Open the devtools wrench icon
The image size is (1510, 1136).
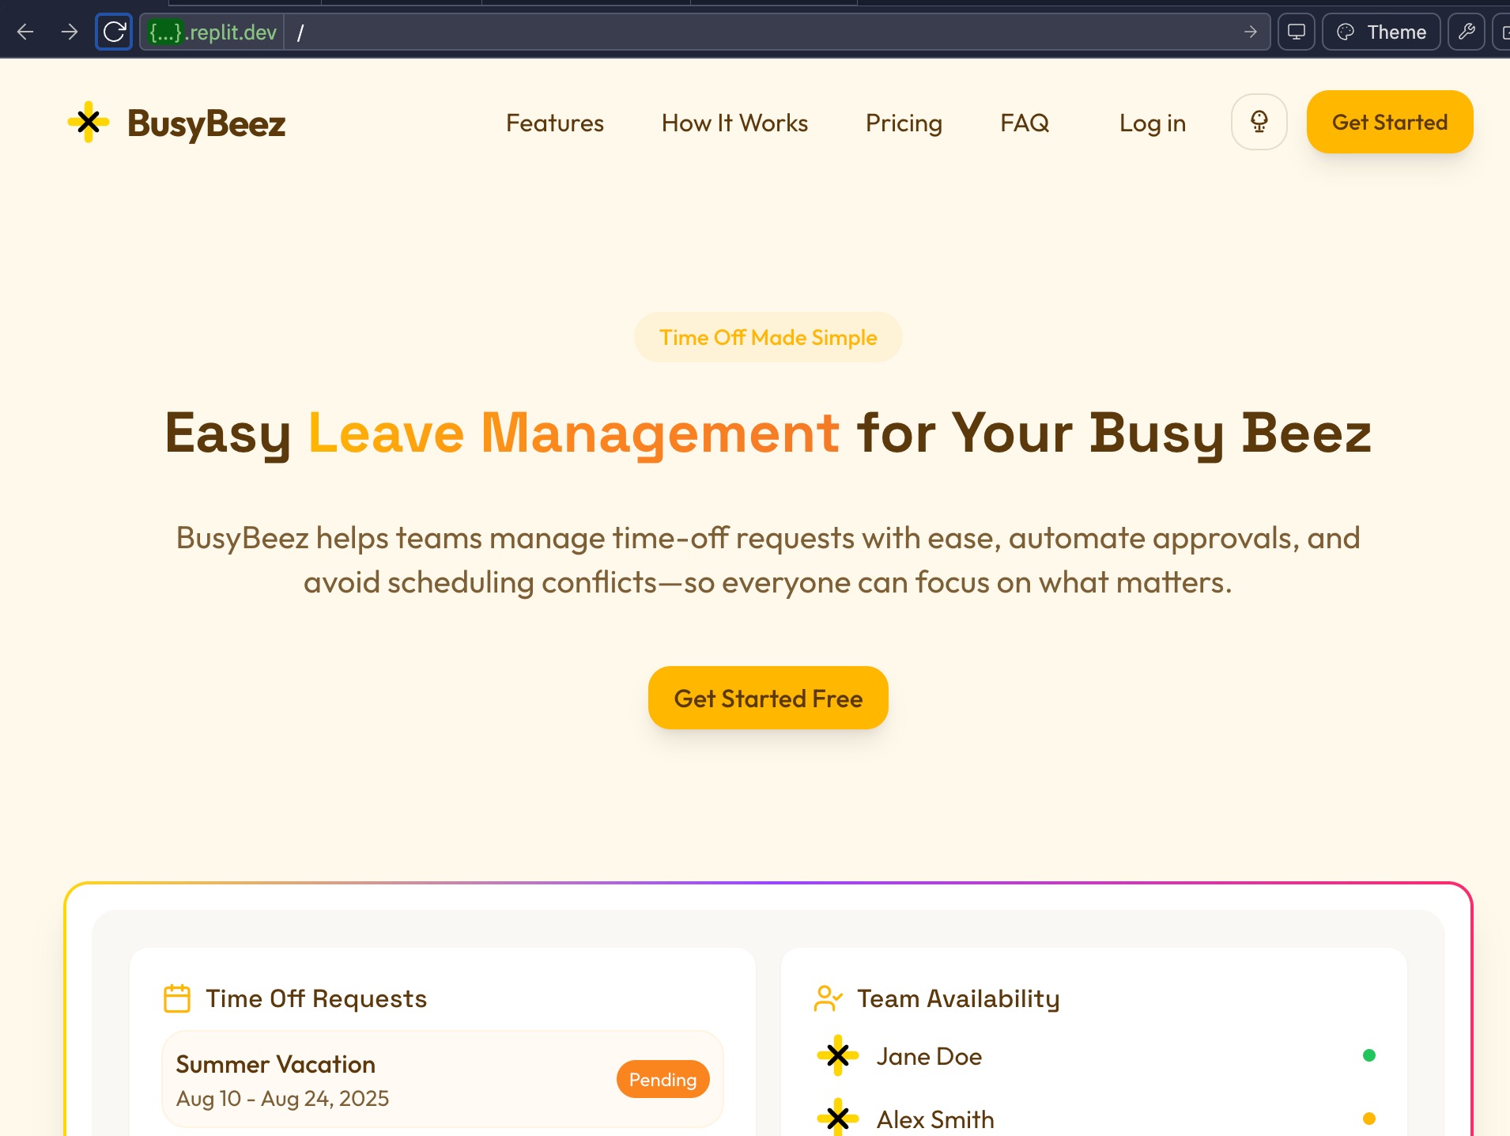[x=1466, y=32]
